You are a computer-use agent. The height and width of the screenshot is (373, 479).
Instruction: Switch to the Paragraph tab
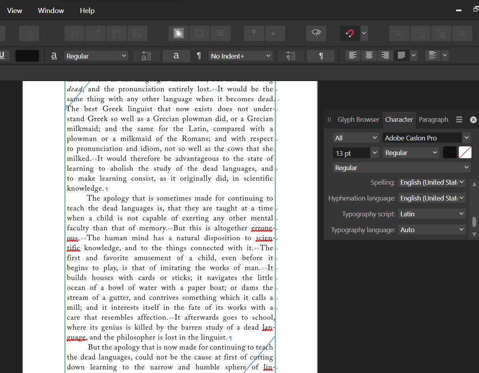click(x=434, y=119)
